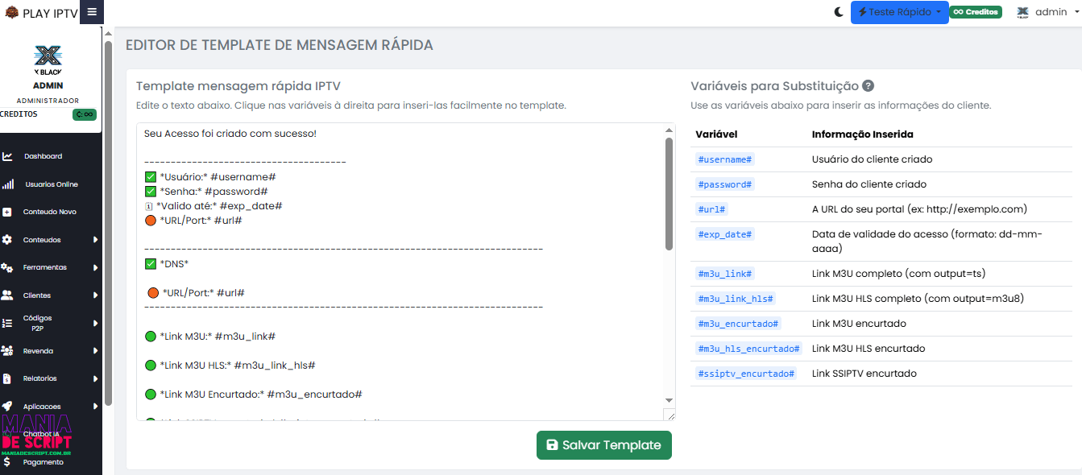Click the textarea scroll up arrow
The width and height of the screenshot is (1082, 475).
669,130
